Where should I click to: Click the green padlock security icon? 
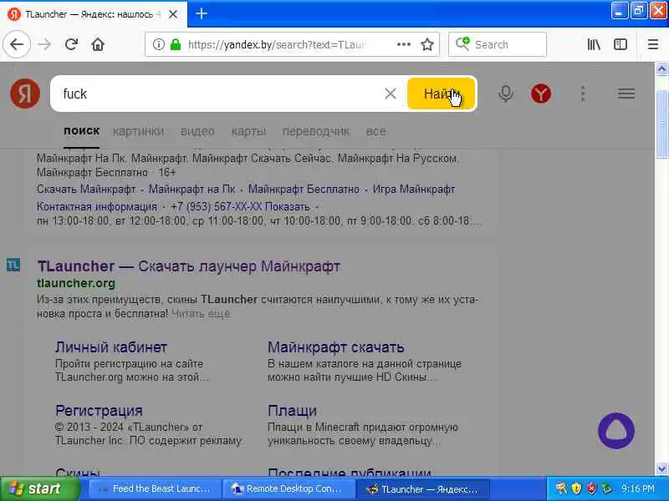[x=176, y=44]
